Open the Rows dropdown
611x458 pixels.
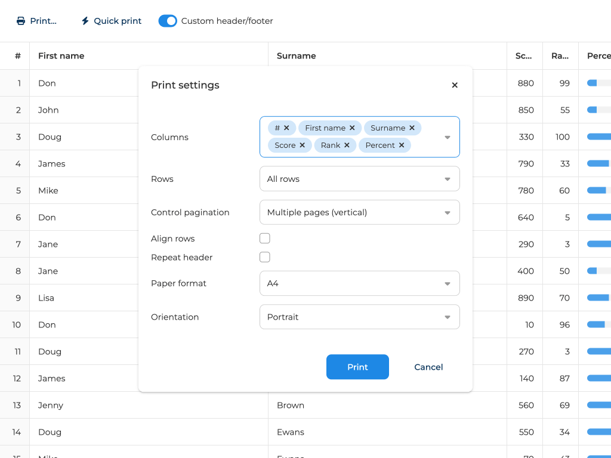coord(359,179)
